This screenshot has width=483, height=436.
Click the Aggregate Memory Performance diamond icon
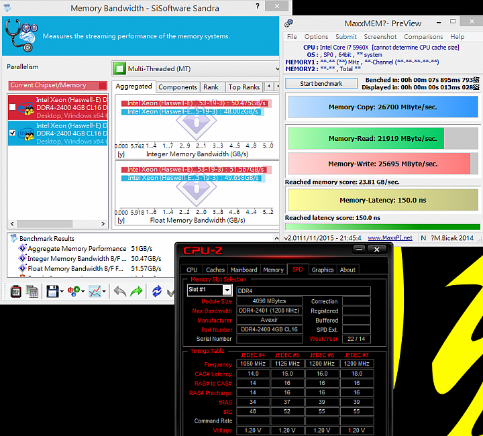point(23,248)
